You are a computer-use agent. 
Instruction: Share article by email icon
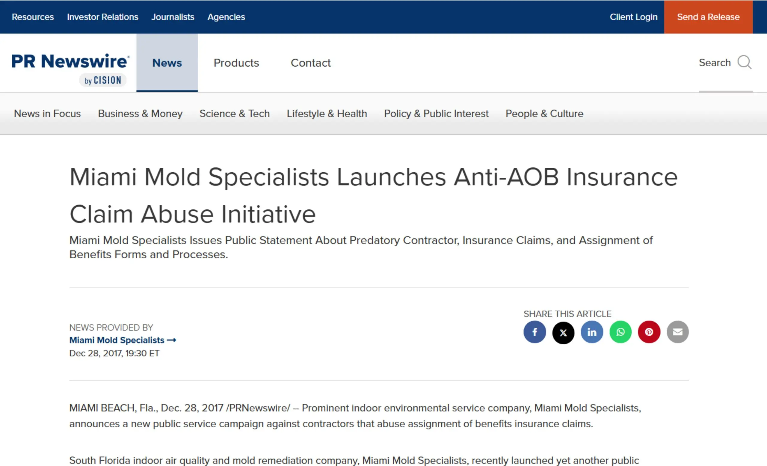pyautogui.click(x=678, y=332)
